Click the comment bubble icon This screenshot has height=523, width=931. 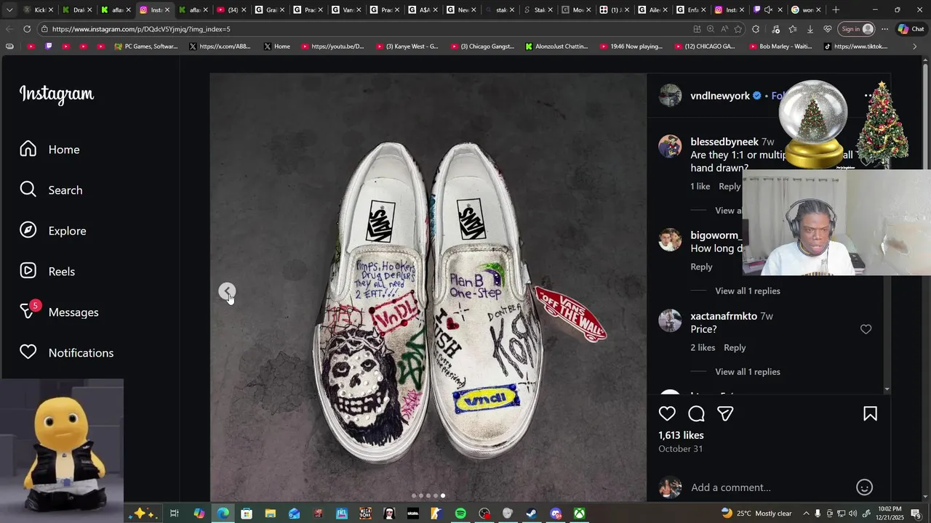tap(696, 414)
